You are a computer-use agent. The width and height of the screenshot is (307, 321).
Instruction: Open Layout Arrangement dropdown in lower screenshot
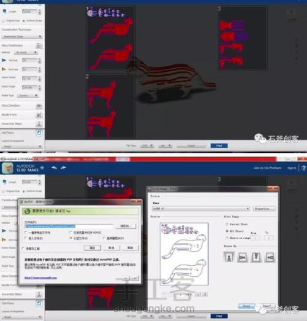pos(22,317)
